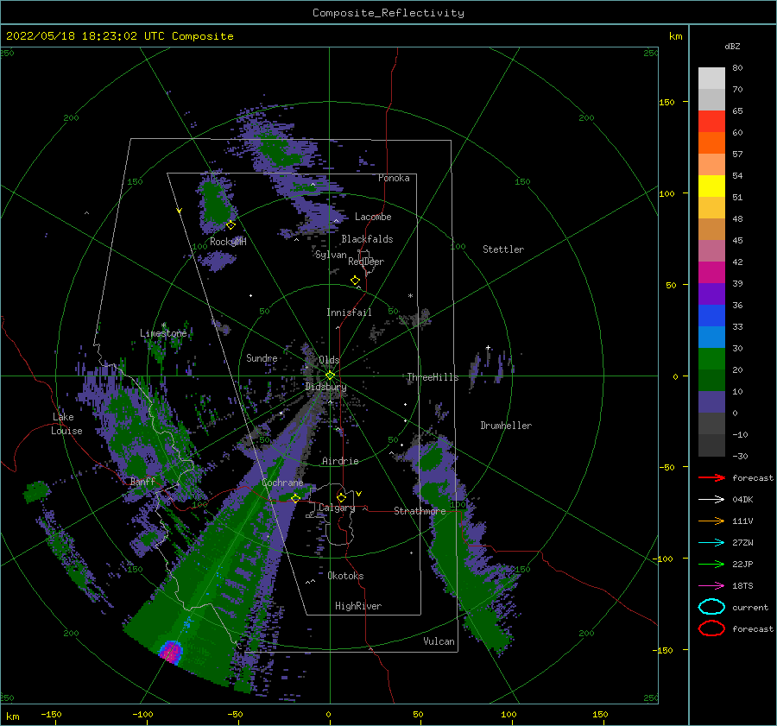Click the Innisfail town label
777x726 pixels.
pos(349,312)
